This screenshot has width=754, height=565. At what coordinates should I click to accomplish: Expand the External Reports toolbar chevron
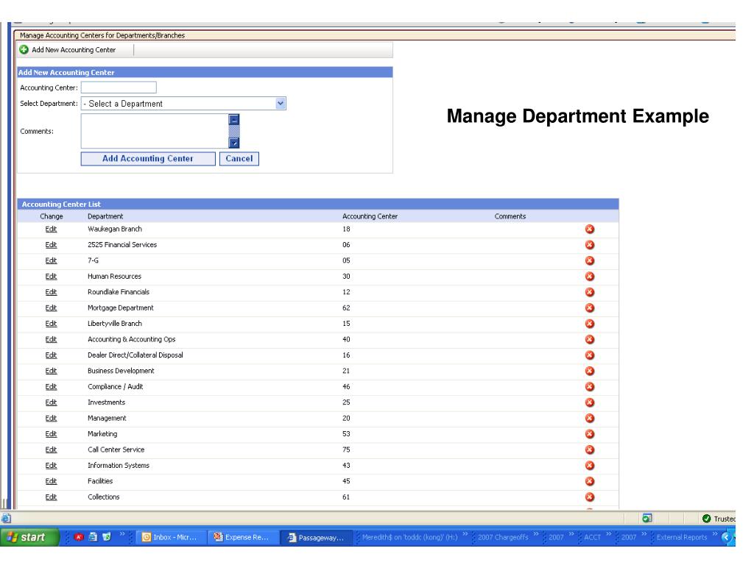click(x=714, y=534)
